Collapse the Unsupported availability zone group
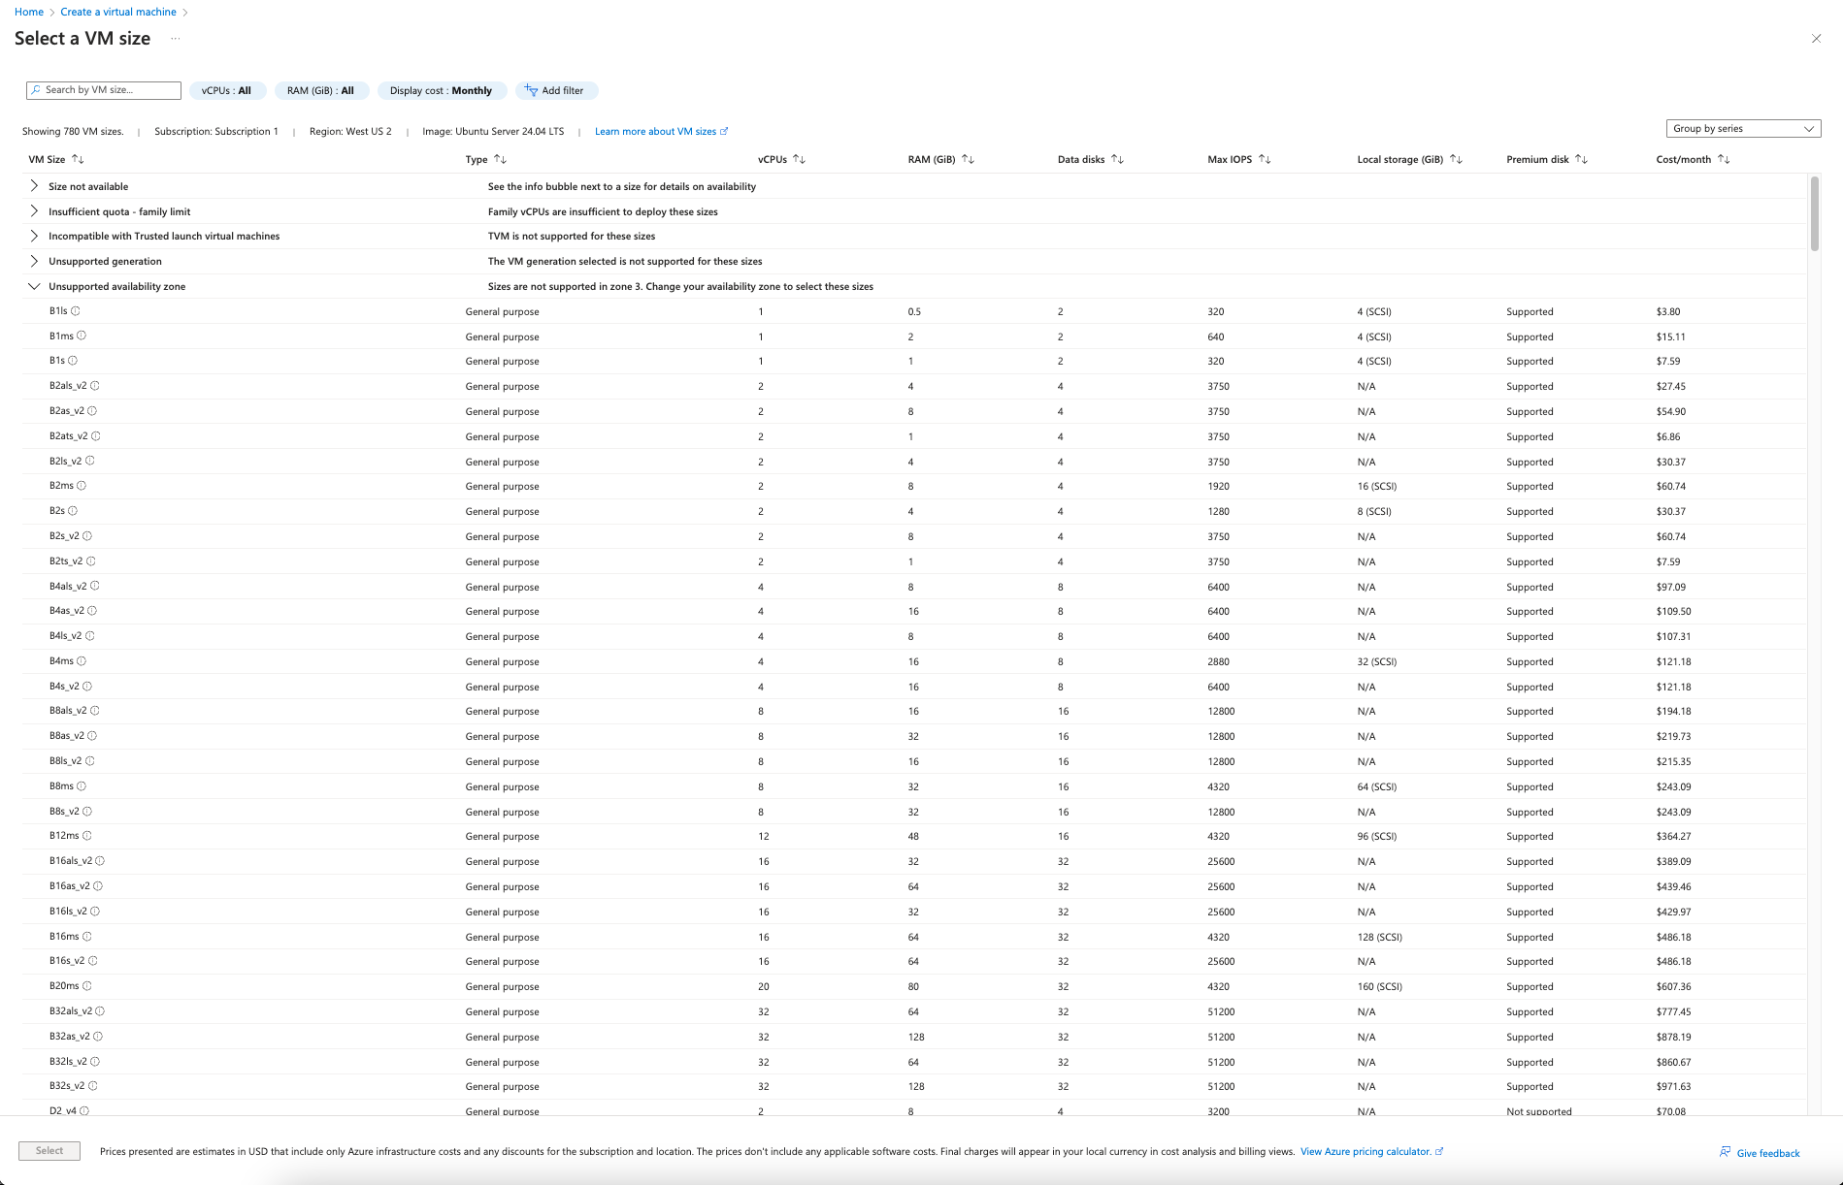This screenshot has width=1843, height=1185. point(35,286)
